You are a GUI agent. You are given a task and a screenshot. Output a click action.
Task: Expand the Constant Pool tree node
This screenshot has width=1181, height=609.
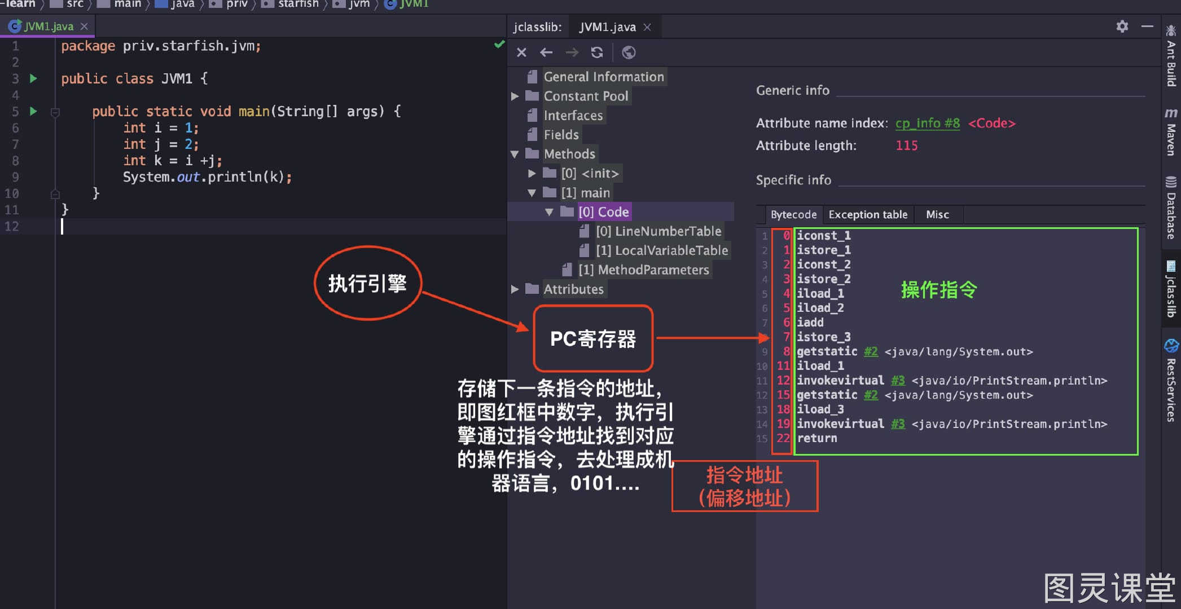click(515, 96)
